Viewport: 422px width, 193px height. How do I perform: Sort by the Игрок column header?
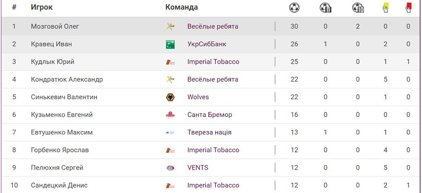coord(42,7)
